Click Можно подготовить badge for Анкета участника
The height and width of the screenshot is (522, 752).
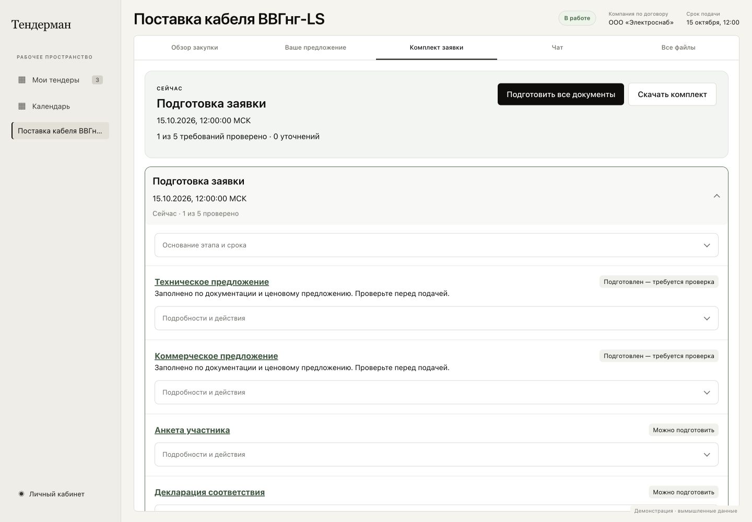[684, 430]
